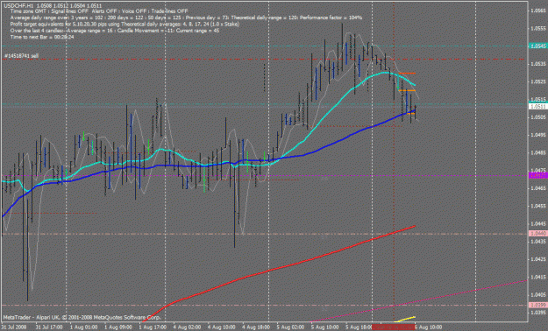
Task: Click the '1 Aug 09:00' time axis label
Action: tap(118, 327)
